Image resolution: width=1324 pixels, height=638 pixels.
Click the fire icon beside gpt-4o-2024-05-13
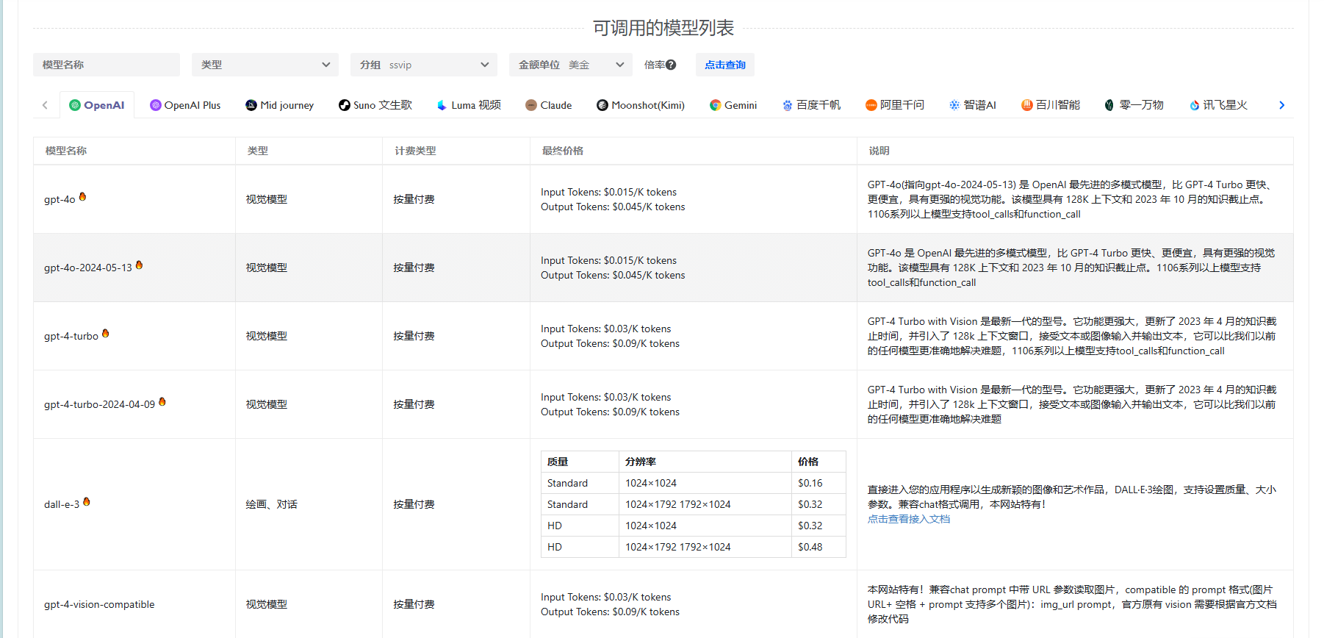[x=139, y=265]
